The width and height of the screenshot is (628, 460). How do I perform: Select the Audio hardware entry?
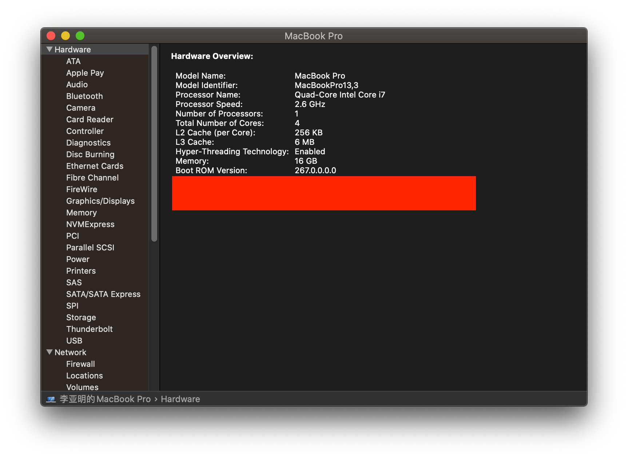click(77, 84)
